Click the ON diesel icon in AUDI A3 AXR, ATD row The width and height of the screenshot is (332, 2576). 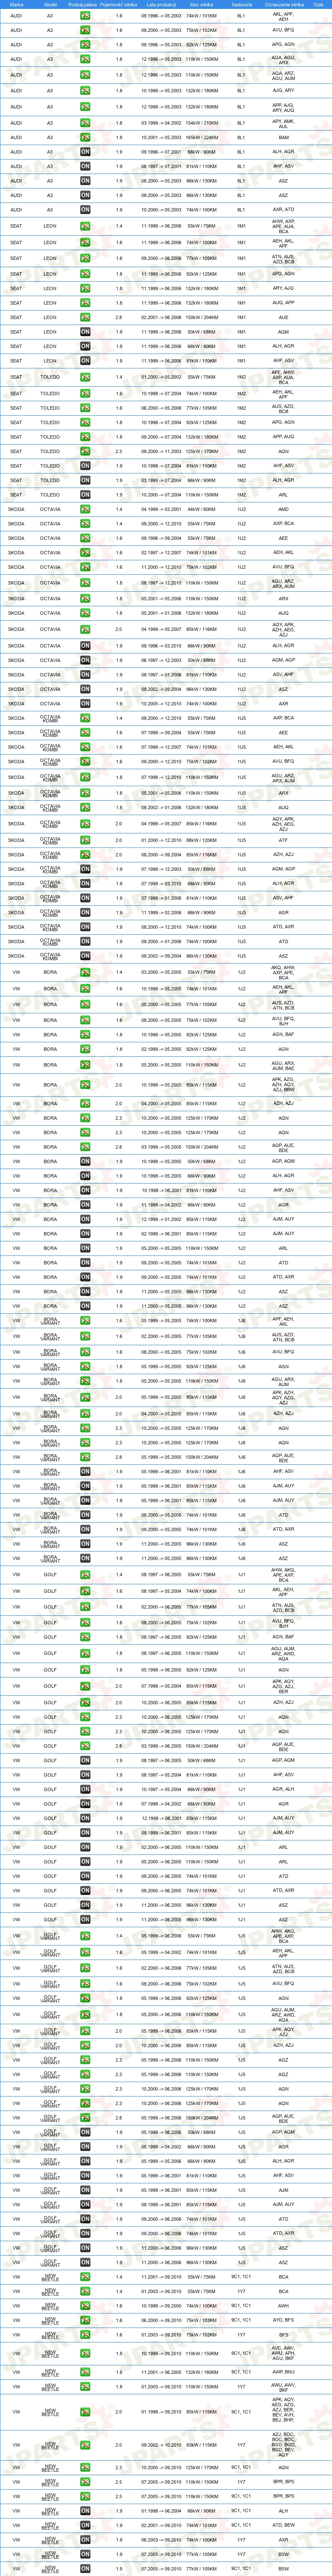pyautogui.click(x=85, y=210)
